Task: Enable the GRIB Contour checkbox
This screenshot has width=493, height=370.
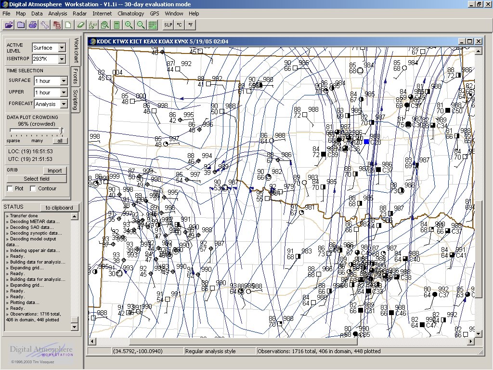Action: click(x=33, y=188)
